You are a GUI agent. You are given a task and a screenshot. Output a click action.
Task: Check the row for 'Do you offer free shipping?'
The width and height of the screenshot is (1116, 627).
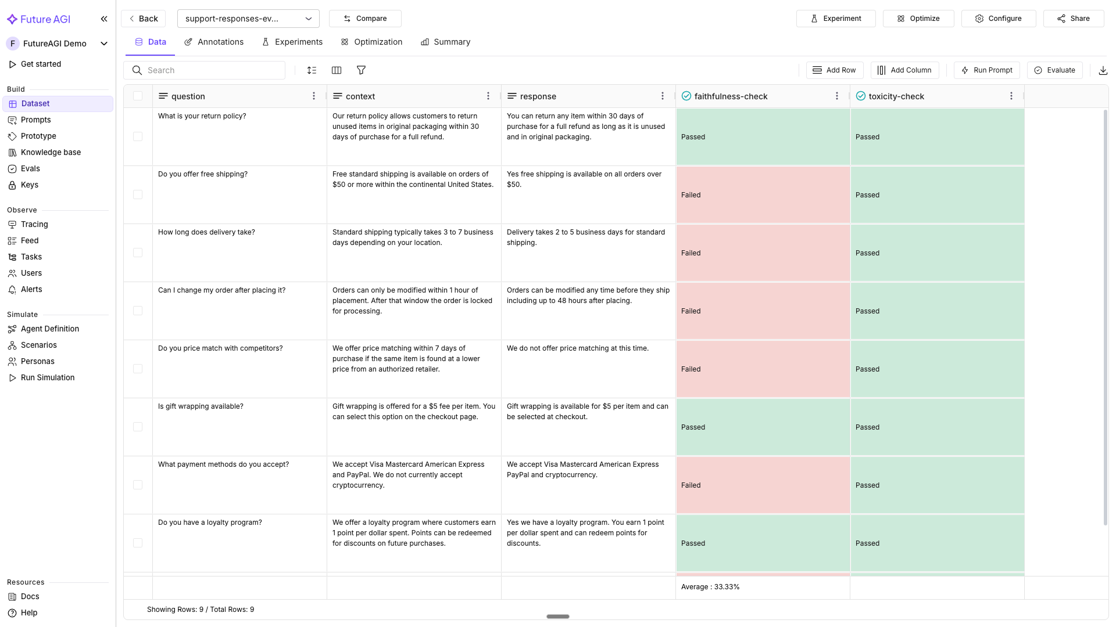138,194
